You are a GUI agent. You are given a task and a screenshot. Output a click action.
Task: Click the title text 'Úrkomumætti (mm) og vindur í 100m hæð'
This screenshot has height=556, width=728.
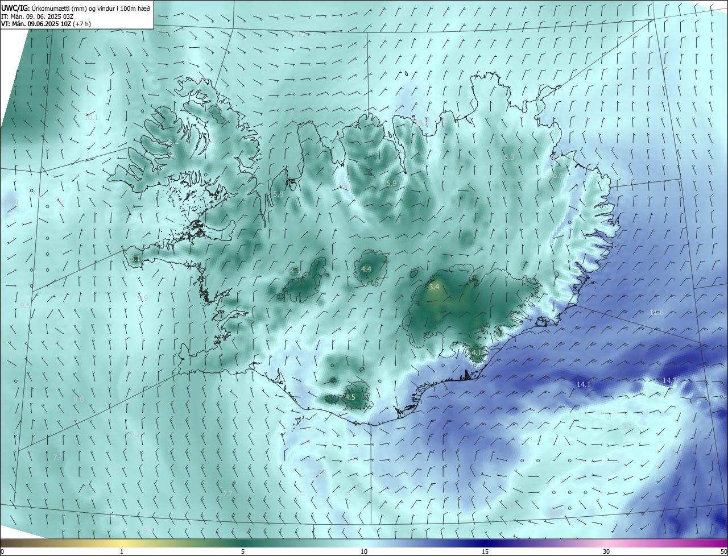(91, 9)
